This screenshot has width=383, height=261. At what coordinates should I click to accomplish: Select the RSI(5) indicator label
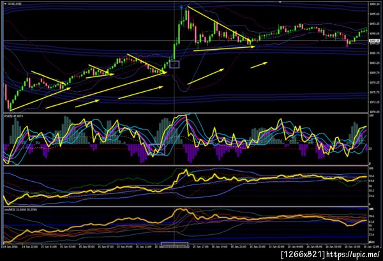[13, 116]
